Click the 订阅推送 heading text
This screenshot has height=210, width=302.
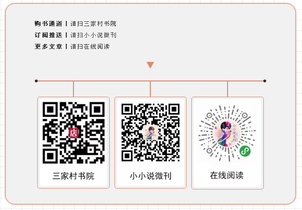(49, 35)
